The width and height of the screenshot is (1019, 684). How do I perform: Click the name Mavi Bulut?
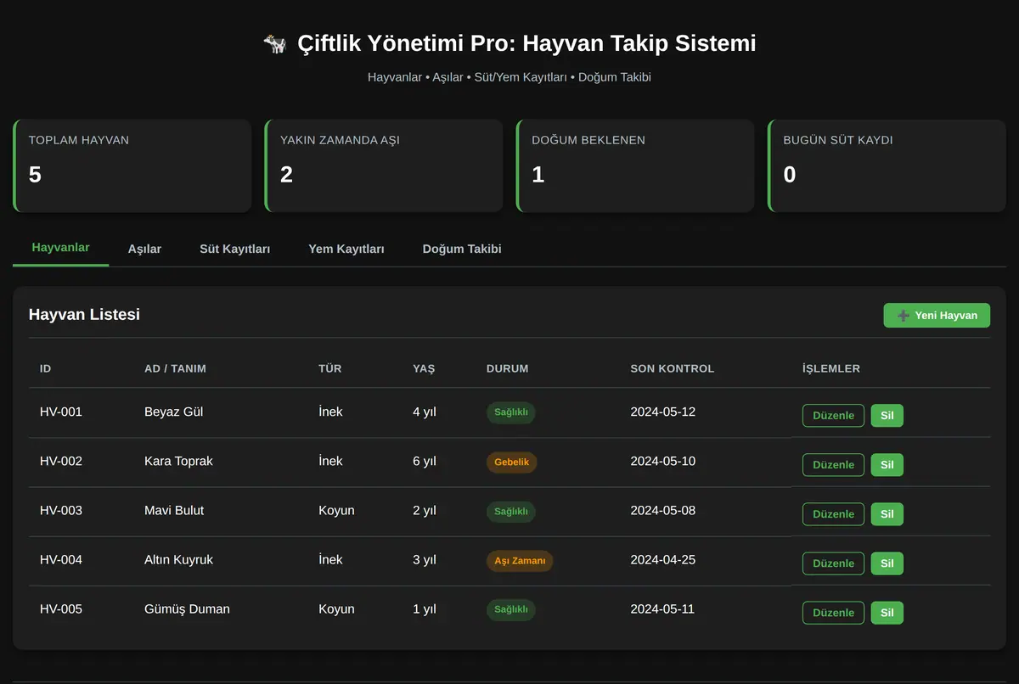174,510
